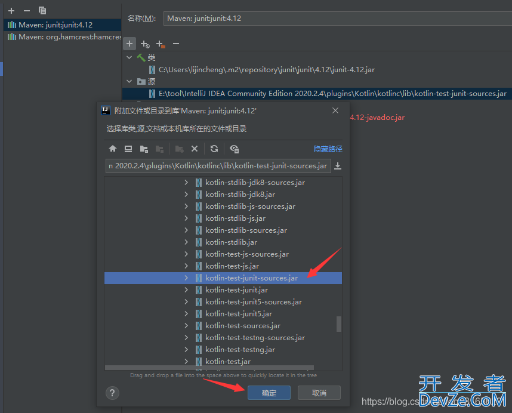Open the help question mark button
This screenshot has height=413, width=512.
pos(112,393)
